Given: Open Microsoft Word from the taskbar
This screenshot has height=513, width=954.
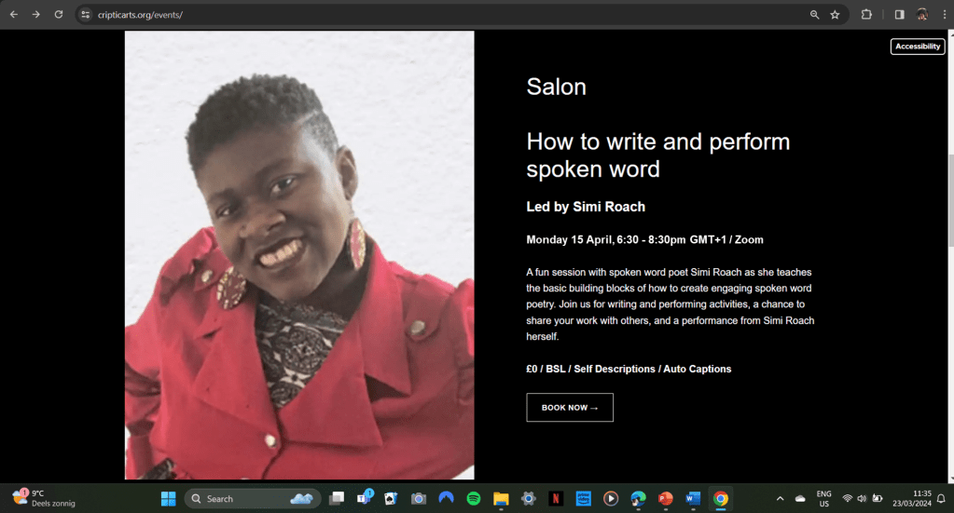Looking at the screenshot, I should pos(693,498).
